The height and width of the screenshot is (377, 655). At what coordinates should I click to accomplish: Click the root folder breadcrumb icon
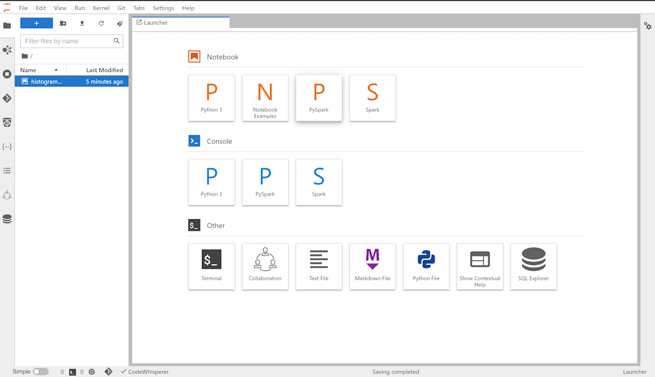pyautogui.click(x=25, y=56)
